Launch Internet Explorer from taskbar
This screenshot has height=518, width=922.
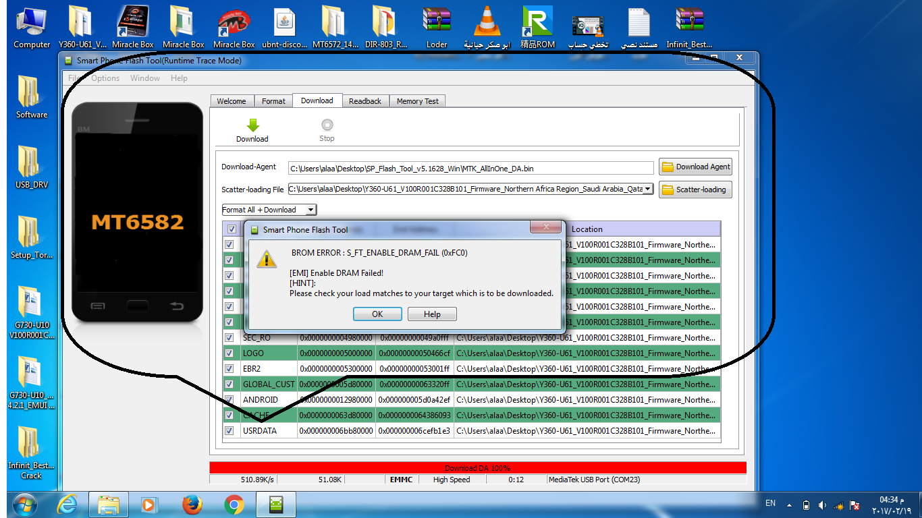67,504
